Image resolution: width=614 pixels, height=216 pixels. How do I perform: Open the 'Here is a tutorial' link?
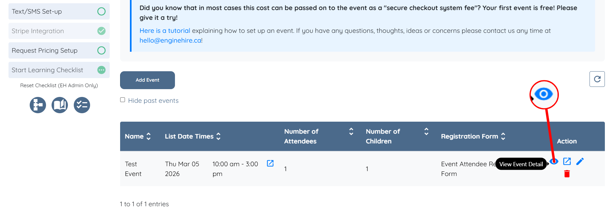[165, 31]
